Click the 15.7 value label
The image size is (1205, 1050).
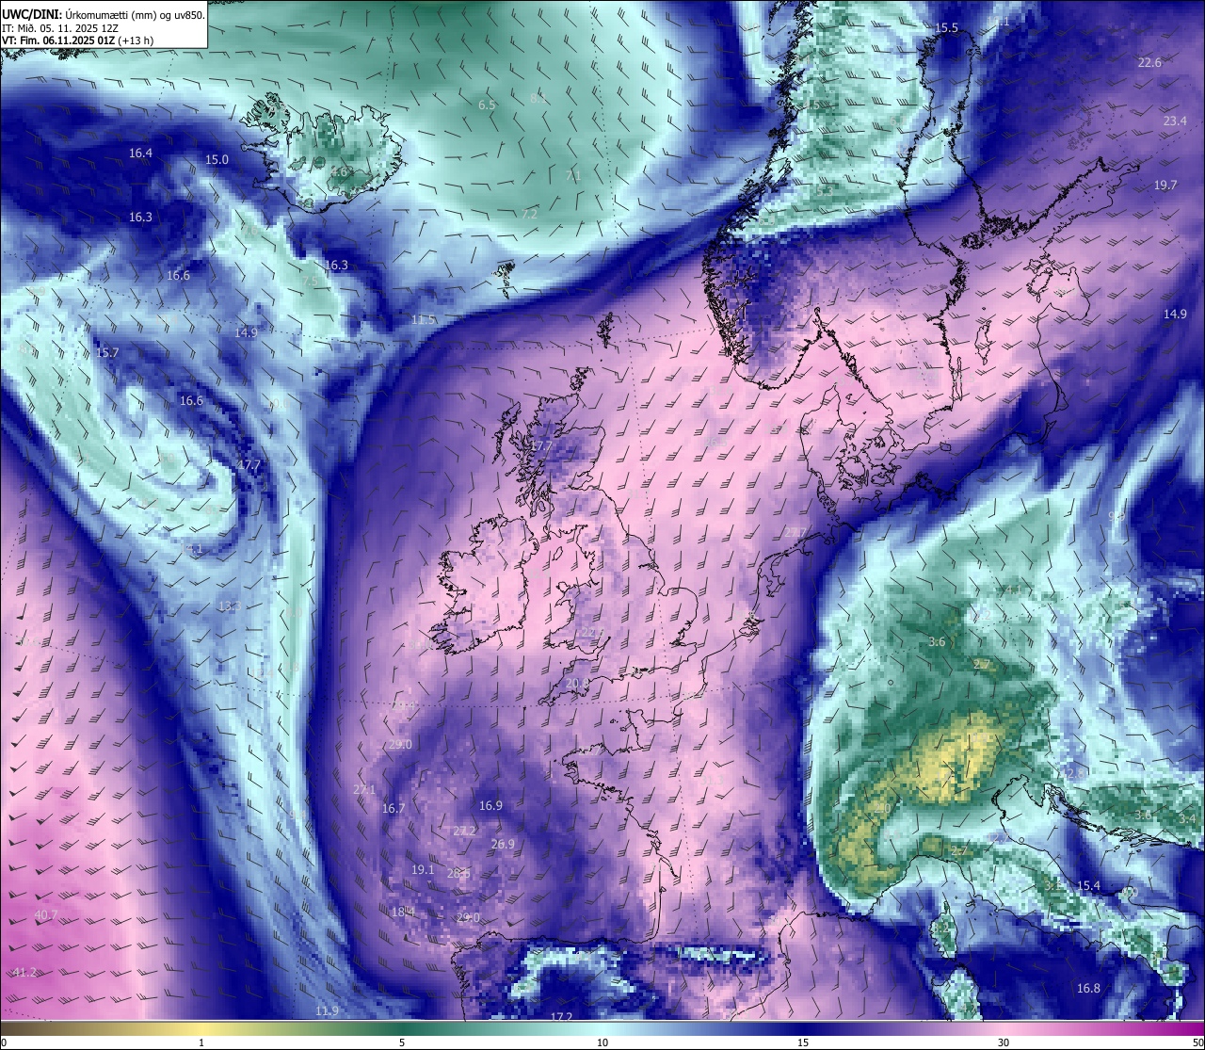(x=107, y=352)
